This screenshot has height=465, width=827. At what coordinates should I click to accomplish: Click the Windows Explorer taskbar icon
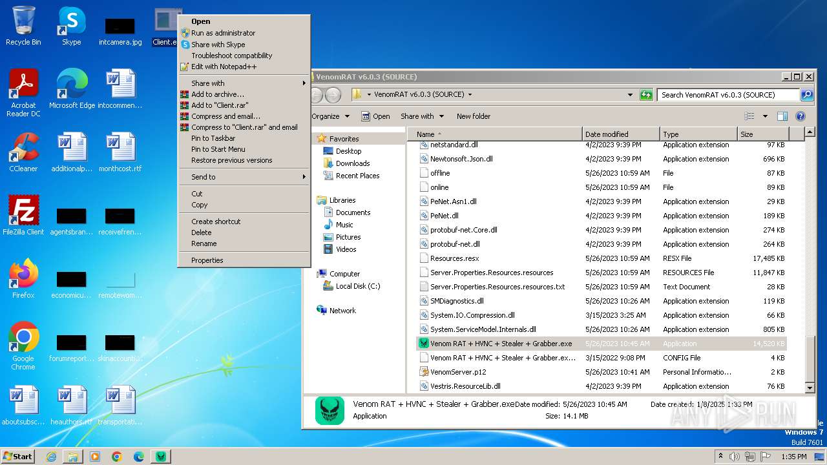click(x=73, y=457)
